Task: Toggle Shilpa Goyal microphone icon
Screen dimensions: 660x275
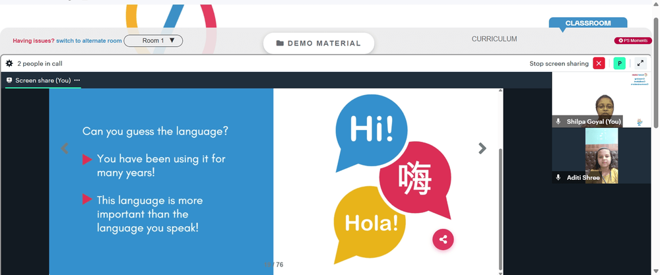Action: click(x=558, y=121)
